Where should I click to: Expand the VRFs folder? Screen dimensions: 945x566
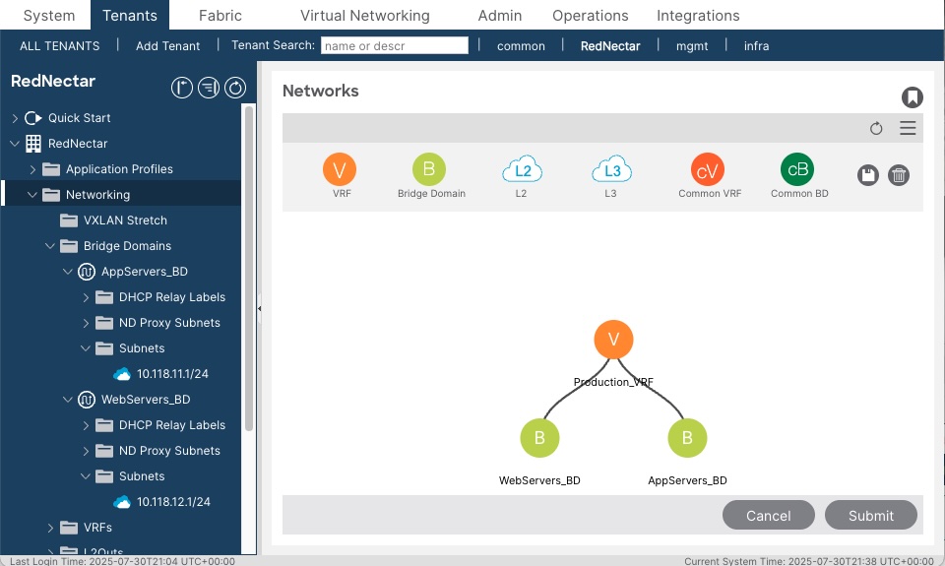(50, 528)
